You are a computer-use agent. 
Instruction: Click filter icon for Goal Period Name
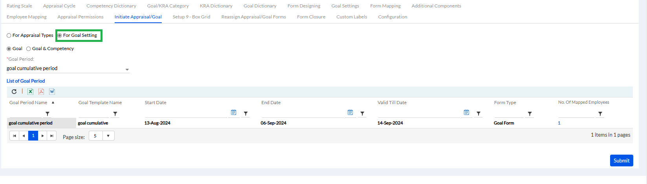pos(48,114)
